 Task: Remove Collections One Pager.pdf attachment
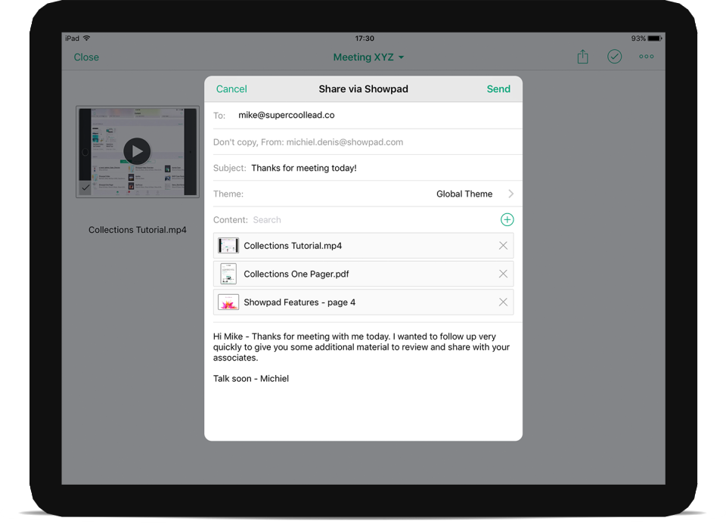(x=503, y=274)
